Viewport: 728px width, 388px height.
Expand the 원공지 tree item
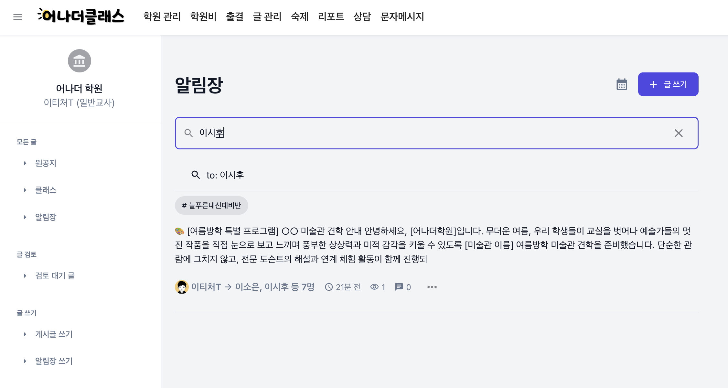25,163
